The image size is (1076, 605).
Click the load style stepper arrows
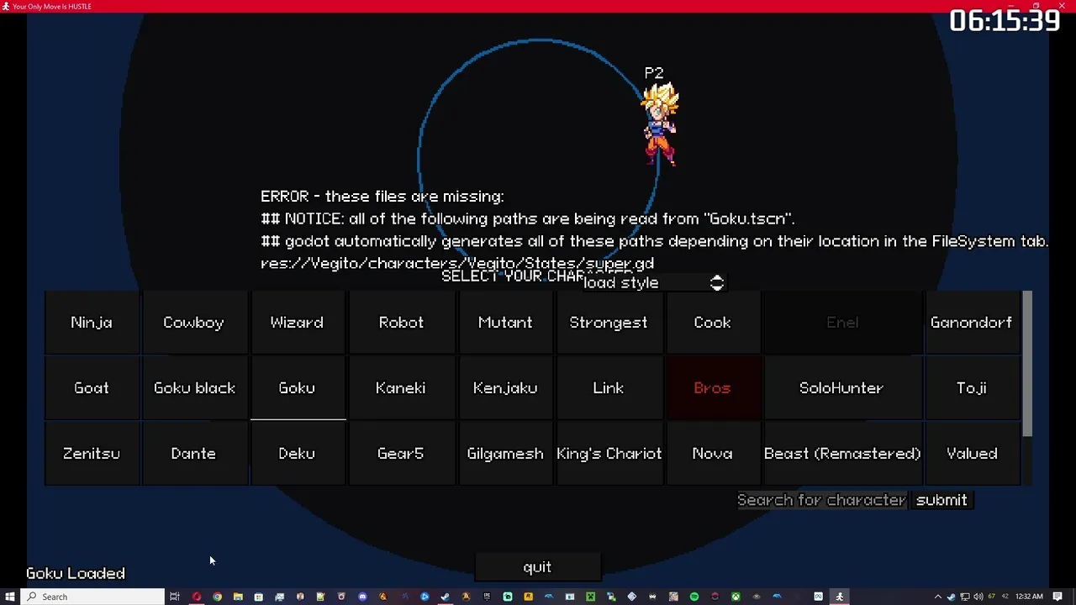pos(717,283)
